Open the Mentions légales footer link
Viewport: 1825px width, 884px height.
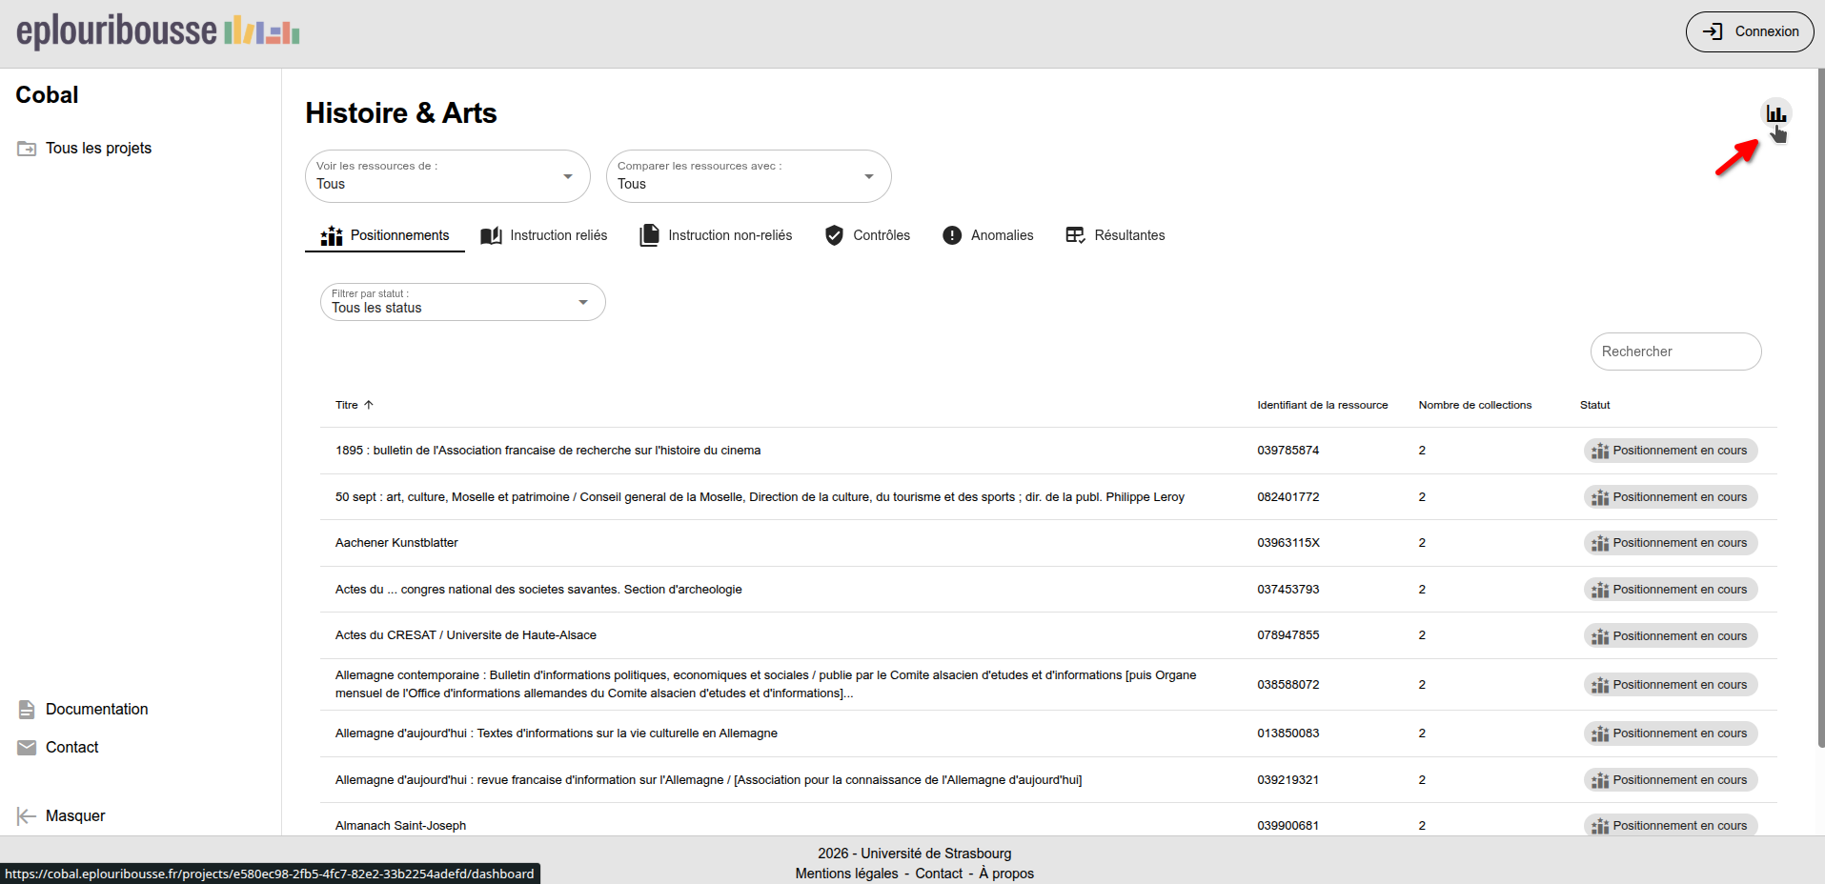[846, 874]
